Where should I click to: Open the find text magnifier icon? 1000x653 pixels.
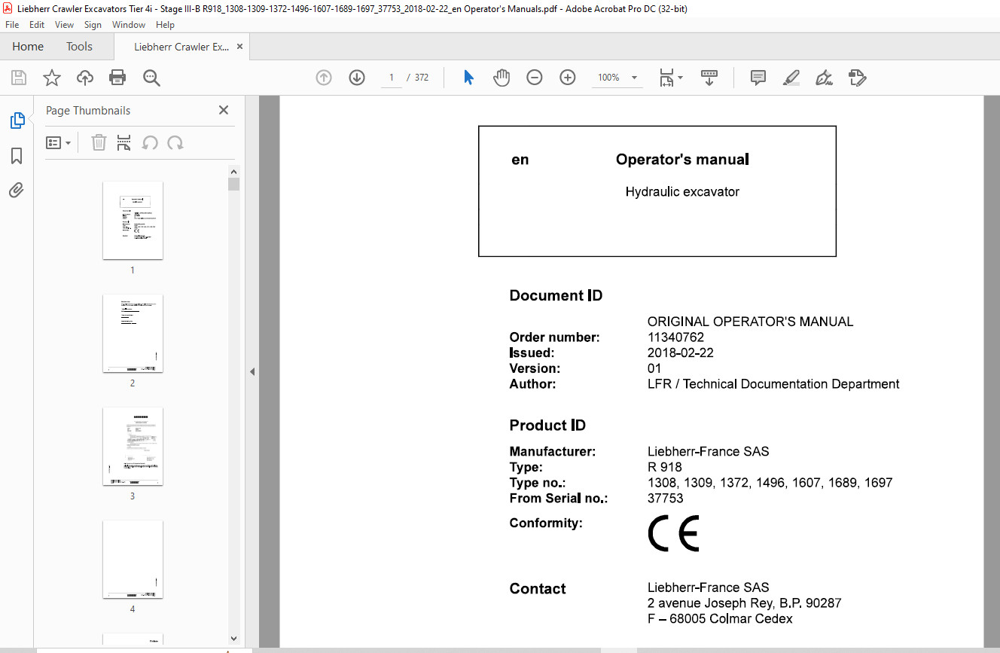click(151, 78)
